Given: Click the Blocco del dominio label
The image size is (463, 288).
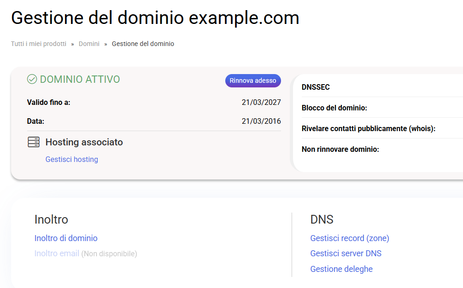Looking at the screenshot, I should (x=334, y=108).
